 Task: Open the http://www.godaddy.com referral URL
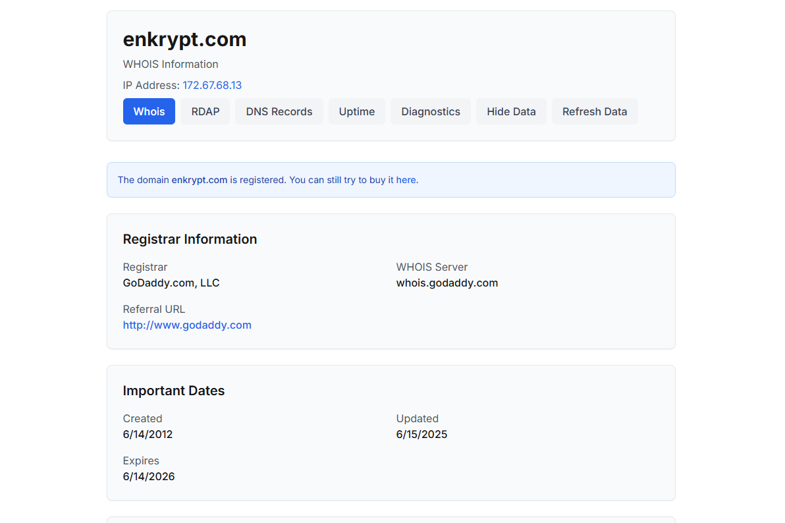pos(187,325)
